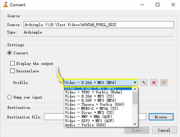The height and width of the screenshot is (137, 180).
Task: Select the Convert radio button
Action: point(9,53)
